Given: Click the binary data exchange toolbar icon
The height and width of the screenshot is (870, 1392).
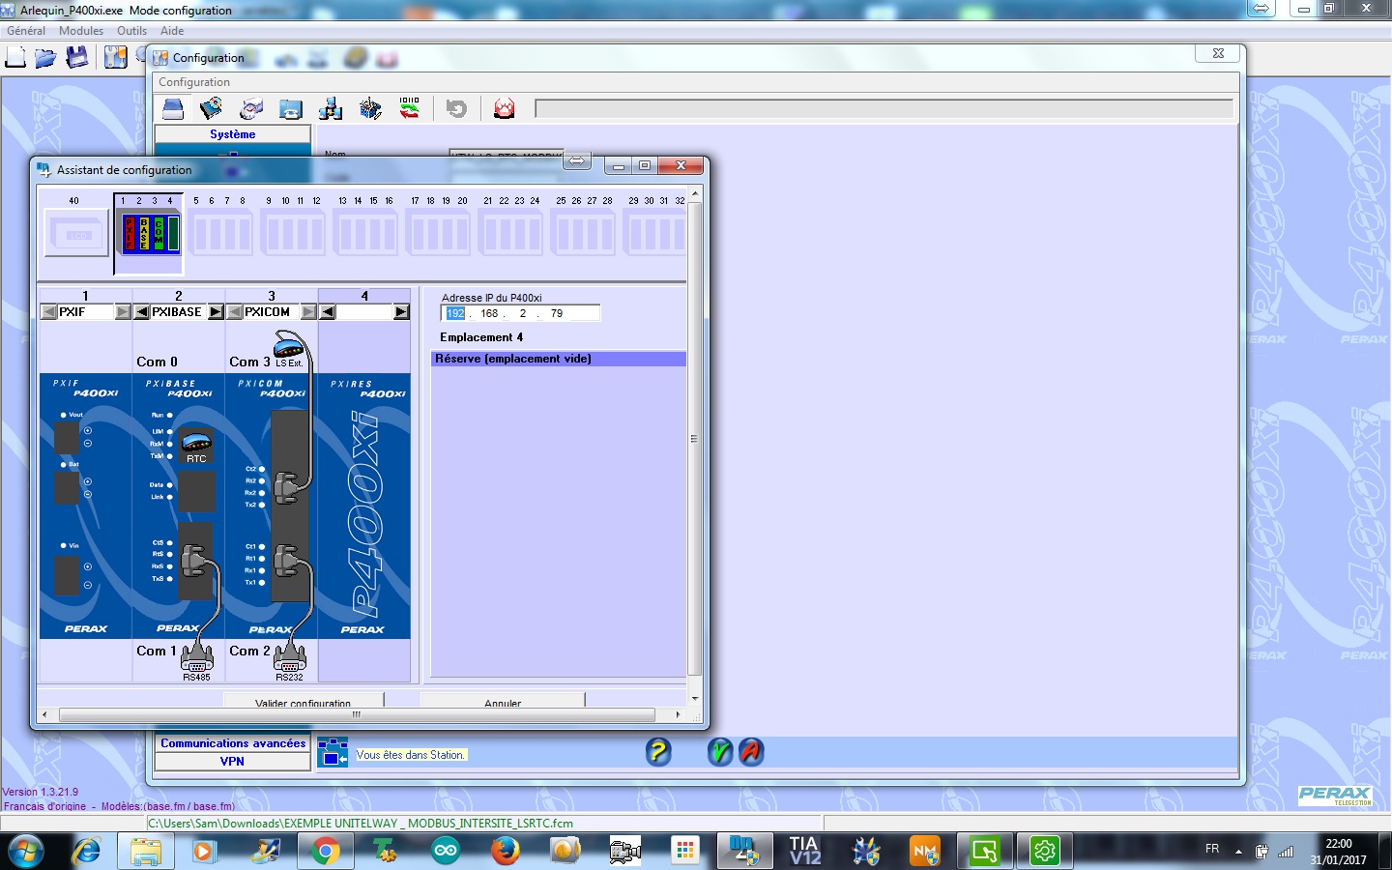Looking at the screenshot, I should coord(410,108).
